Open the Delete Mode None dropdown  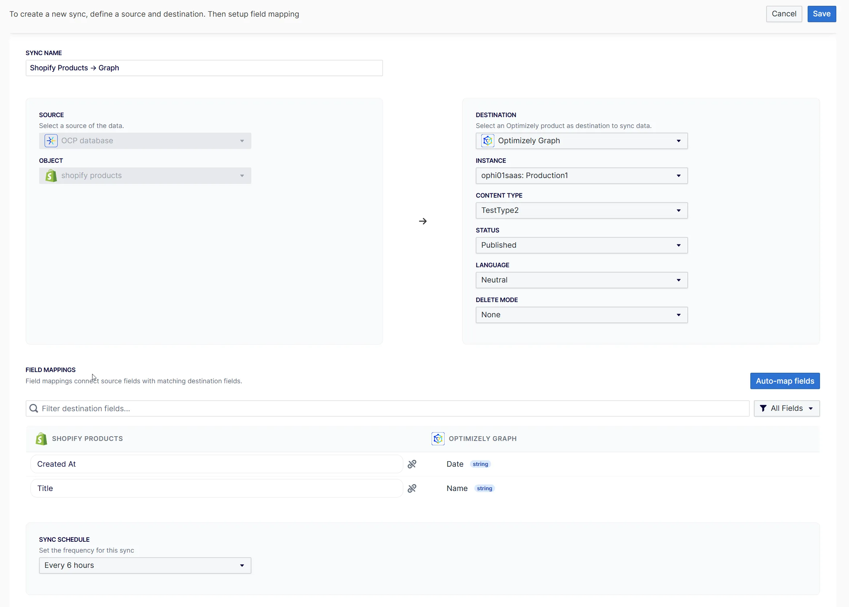pos(582,315)
